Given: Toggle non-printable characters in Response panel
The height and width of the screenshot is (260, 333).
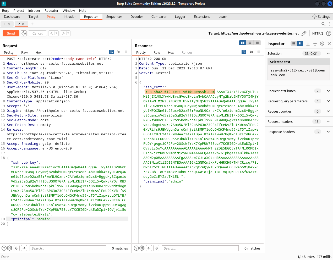Looking at the screenshot, I should 251,52.
